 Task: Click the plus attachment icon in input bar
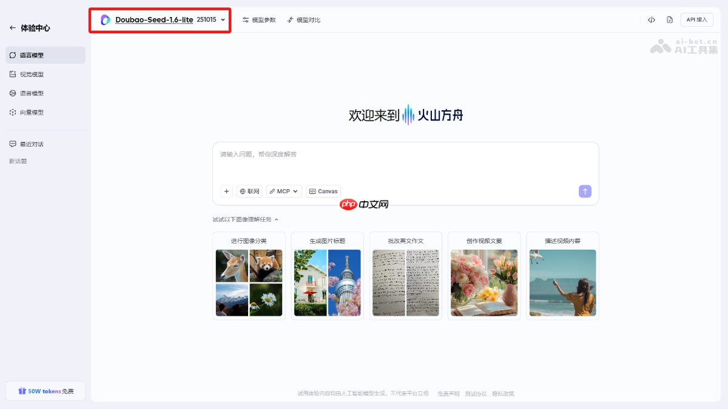(226, 191)
